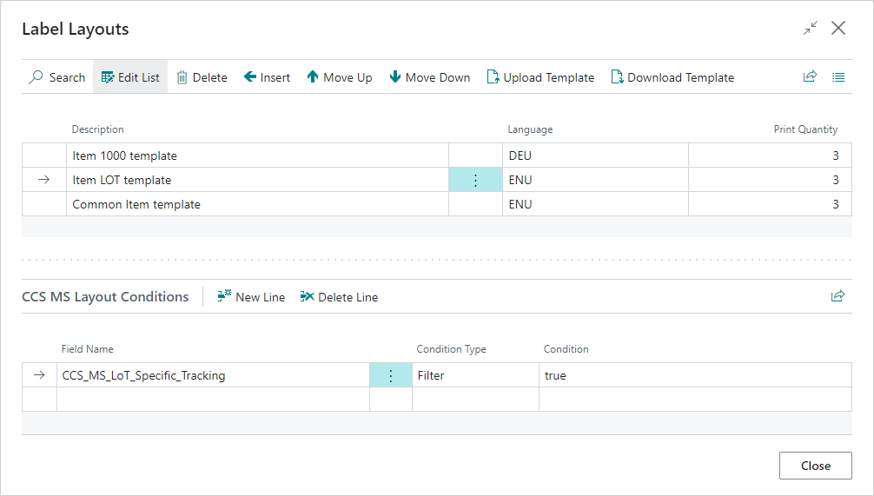Click the Delete trash icon
The width and height of the screenshot is (874, 496).
182,77
